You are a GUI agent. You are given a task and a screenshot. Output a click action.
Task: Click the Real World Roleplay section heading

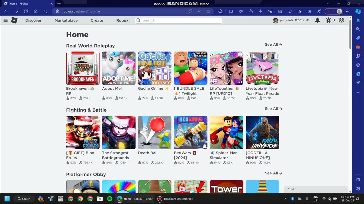[x=90, y=46]
